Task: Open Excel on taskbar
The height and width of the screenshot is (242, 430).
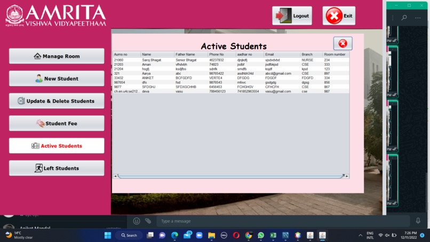Action: 273,236
